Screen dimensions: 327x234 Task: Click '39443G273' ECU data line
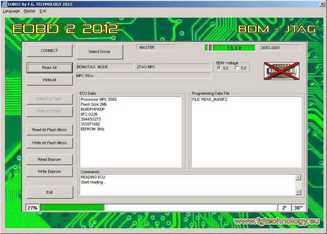[90, 119]
